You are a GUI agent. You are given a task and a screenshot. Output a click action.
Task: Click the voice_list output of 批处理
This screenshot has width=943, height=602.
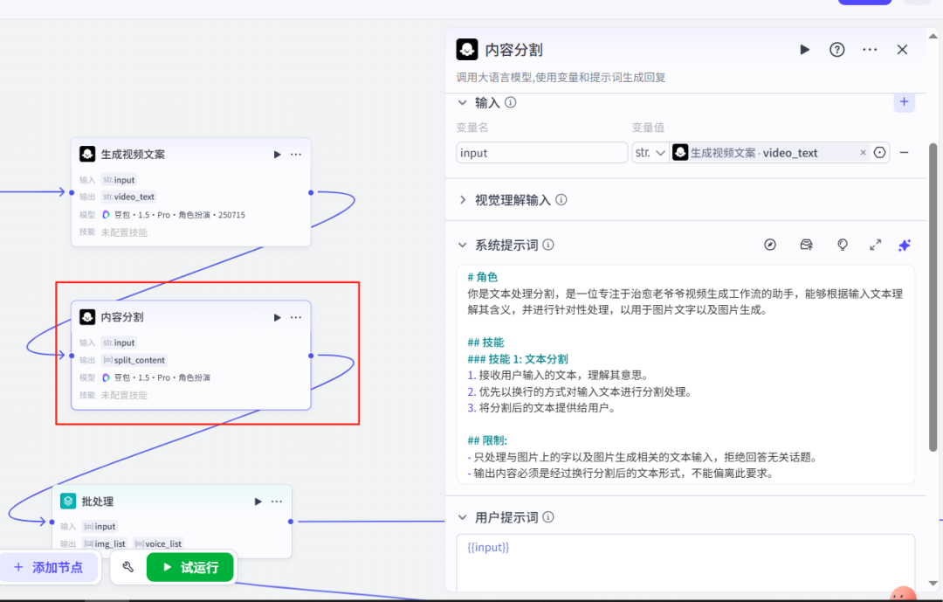click(x=159, y=543)
